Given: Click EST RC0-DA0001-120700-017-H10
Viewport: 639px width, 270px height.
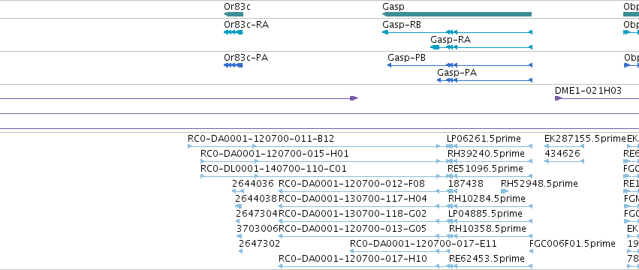Looking at the screenshot, I should point(352,259).
